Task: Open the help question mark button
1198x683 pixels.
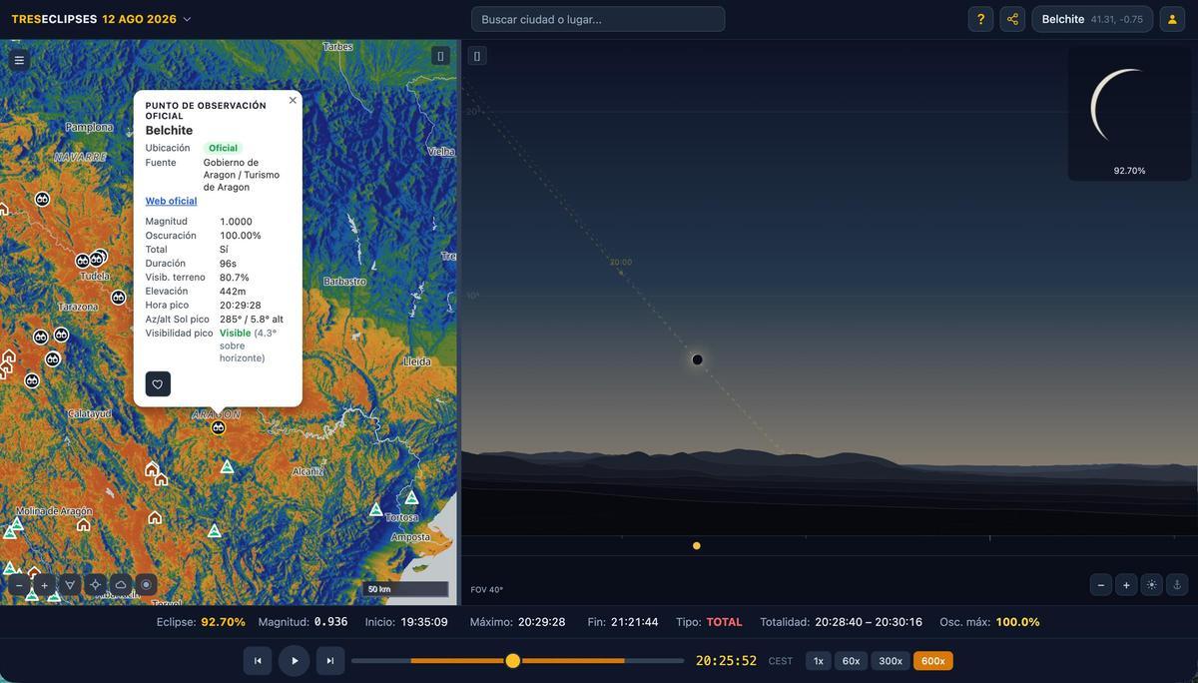Action: point(980,19)
